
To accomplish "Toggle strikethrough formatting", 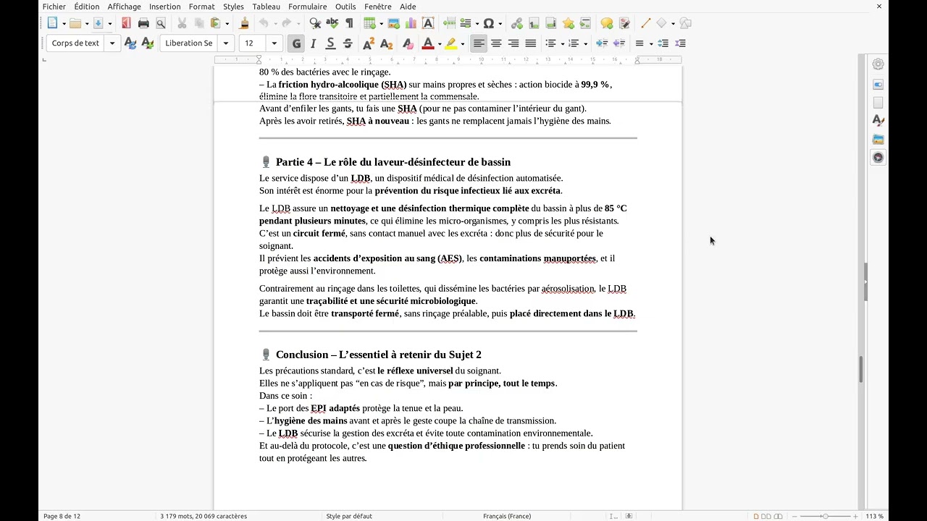I will pos(348,43).
